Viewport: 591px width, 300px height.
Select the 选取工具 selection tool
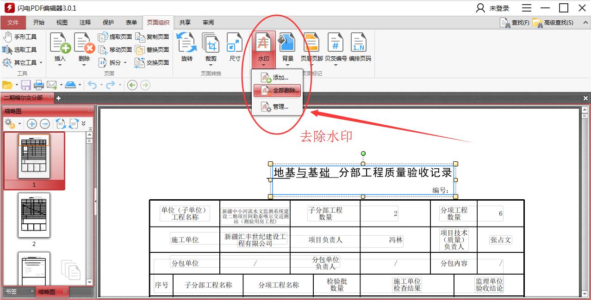20,49
